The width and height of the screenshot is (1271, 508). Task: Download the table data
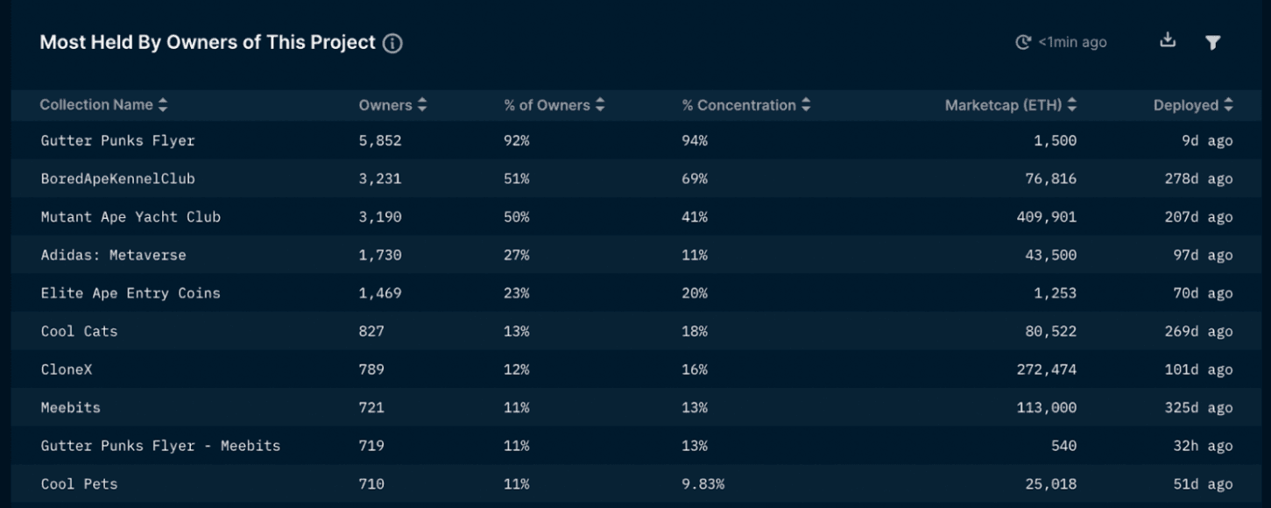(1167, 40)
